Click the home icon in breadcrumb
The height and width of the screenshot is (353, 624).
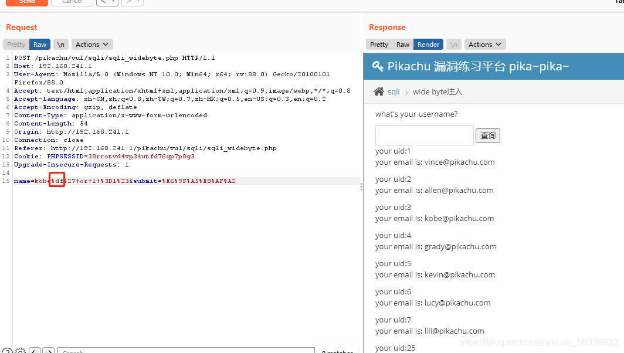tap(379, 91)
